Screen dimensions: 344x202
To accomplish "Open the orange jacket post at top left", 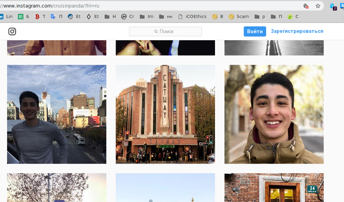I will [56, 48].
